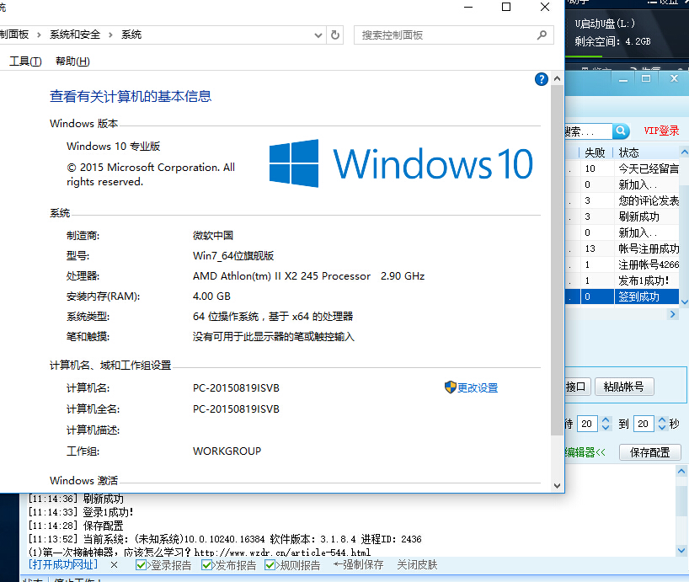
Task: Click the refresh icon beside the address bar
Action: [x=334, y=35]
